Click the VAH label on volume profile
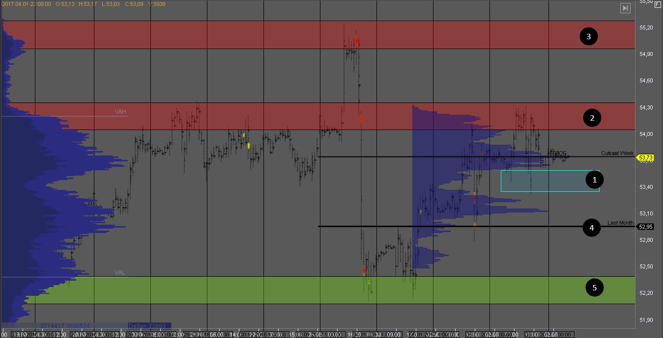 click(x=120, y=112)
